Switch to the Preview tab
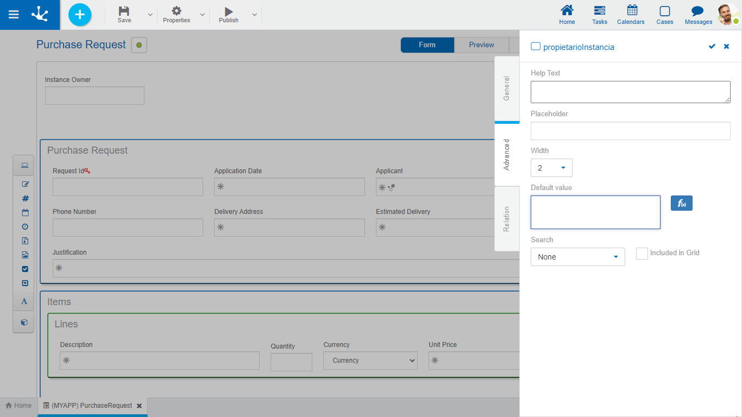The width and height of the screenshot is (742, 417). point(482,45)
